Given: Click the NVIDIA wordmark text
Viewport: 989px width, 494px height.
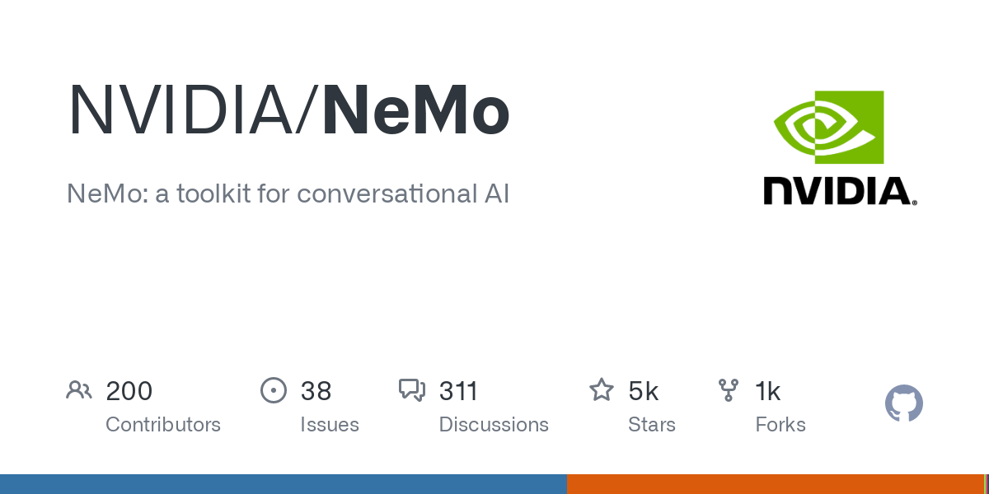Looking at the screenshot, I should pos(839,191).
